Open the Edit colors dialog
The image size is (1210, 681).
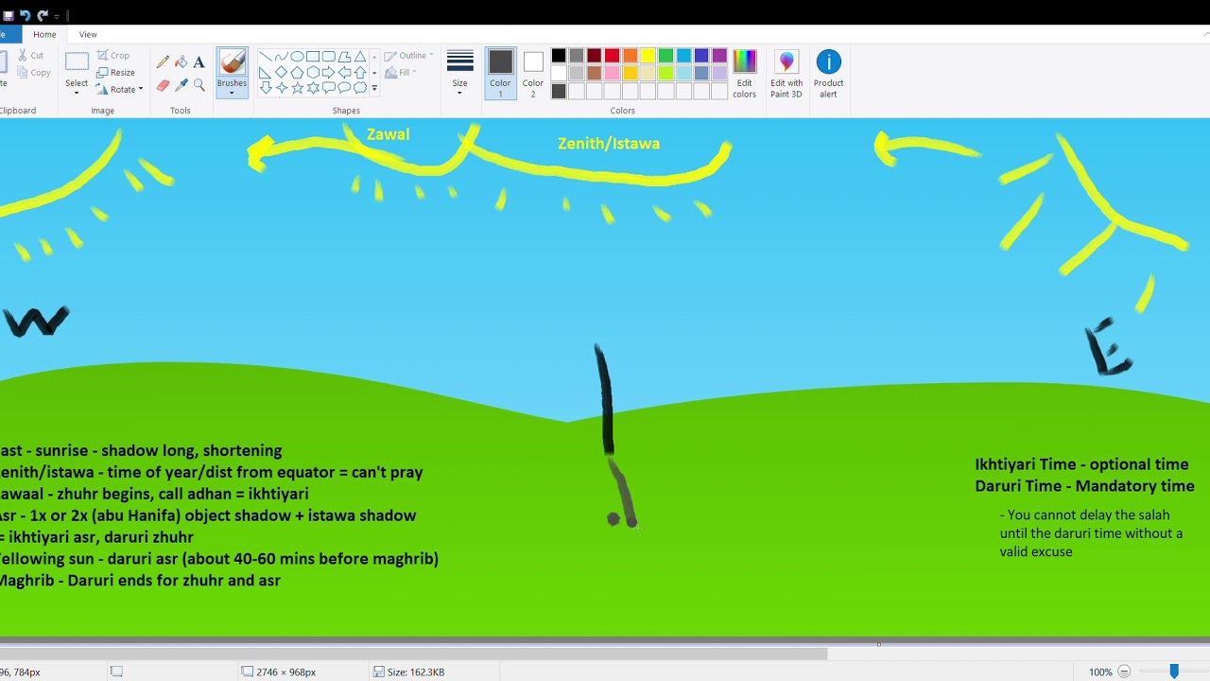tap(745, 75)
